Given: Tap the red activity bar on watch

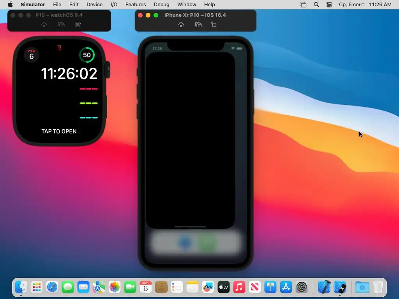Looking at the screenshot, I should click(x=88, y=89).
